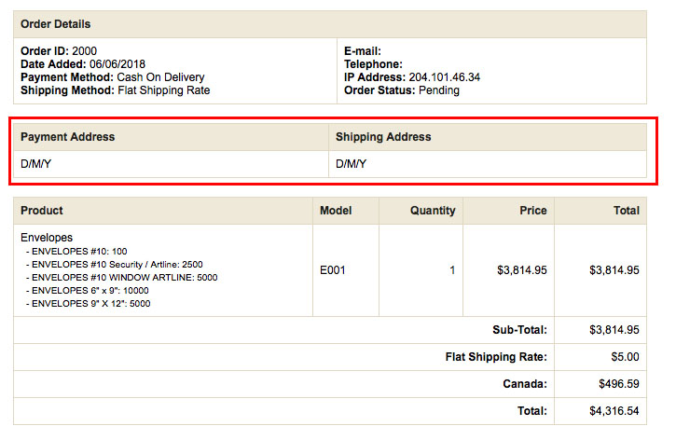The image size is (676, 440).
Task: Click the Envelopes product name
Action: [x=47, y=238]
